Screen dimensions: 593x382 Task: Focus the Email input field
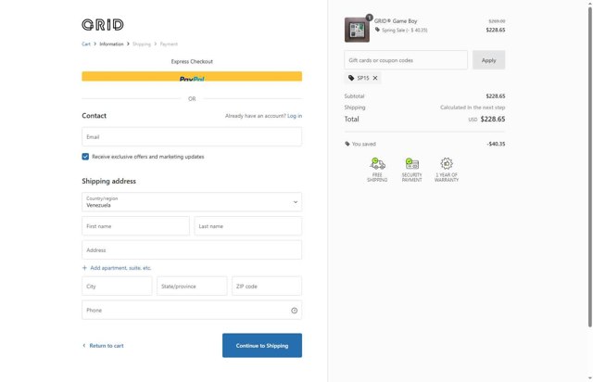(192, 136)
